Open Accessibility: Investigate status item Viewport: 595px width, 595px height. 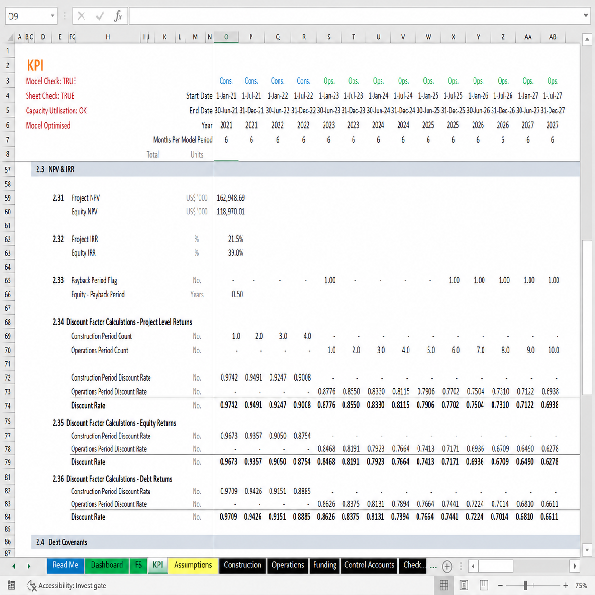click(x=67, y=586)
